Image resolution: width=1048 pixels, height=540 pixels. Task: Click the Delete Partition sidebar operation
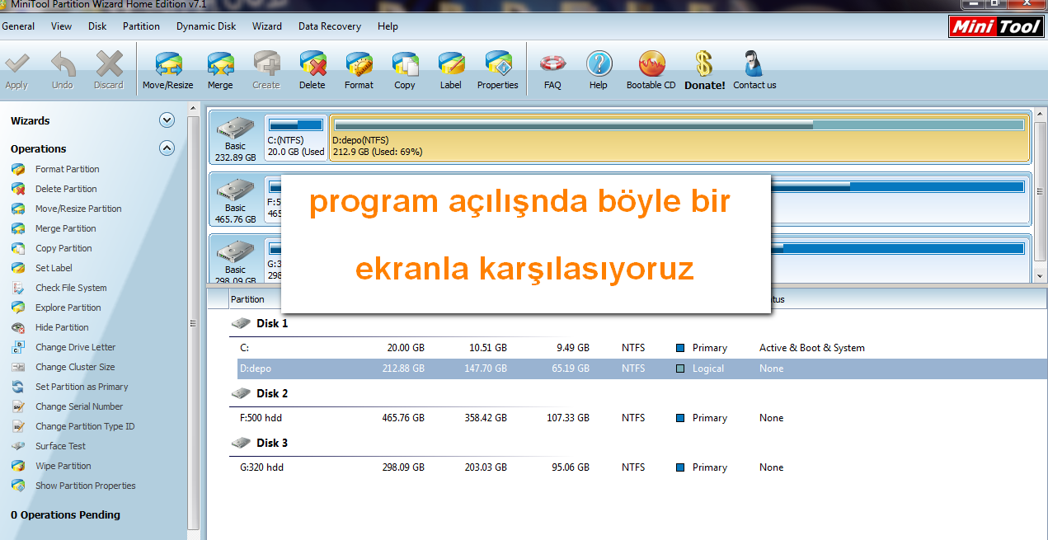coord(66,189)
